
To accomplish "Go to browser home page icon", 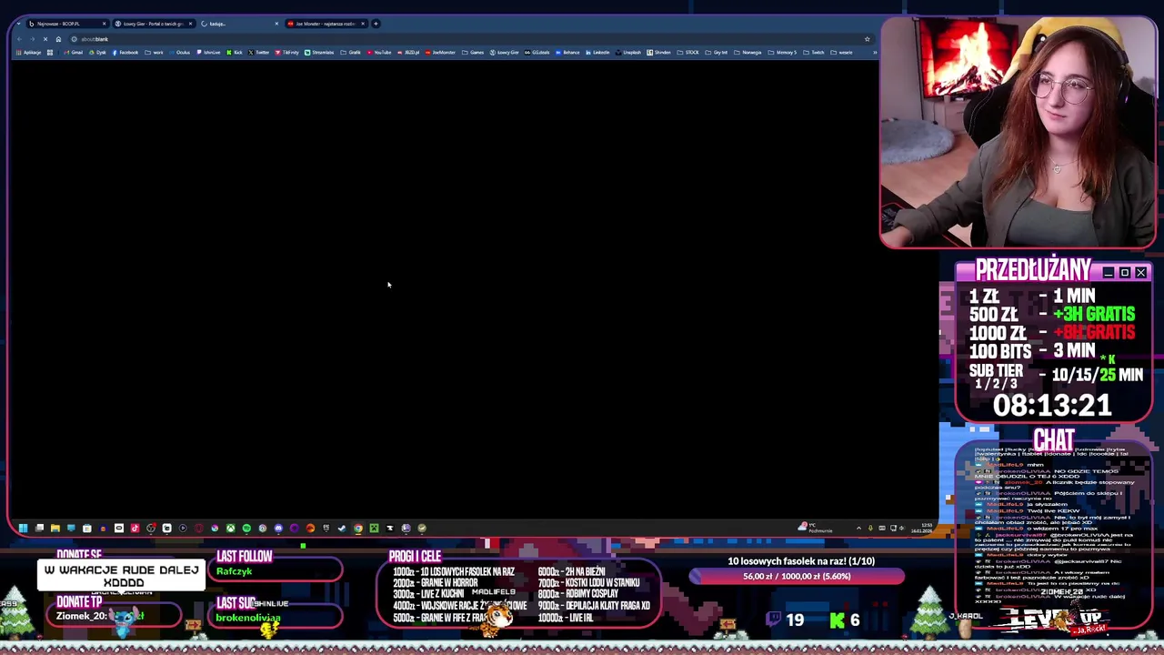I will 58,39.
